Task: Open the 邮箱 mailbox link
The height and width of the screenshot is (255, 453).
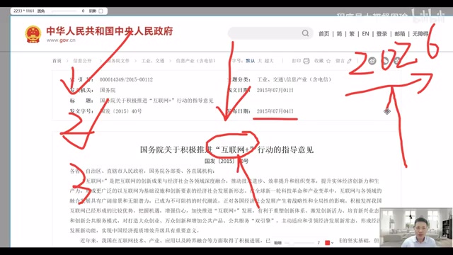Action: [400, 34]
